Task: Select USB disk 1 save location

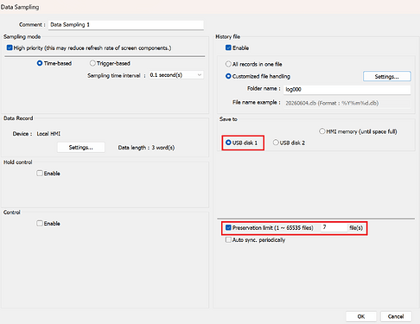Action: (x=228, y=143)
